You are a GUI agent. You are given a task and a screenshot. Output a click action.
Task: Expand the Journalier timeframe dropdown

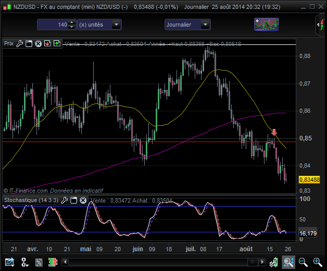pyautogui.click(x=205, y=25)
